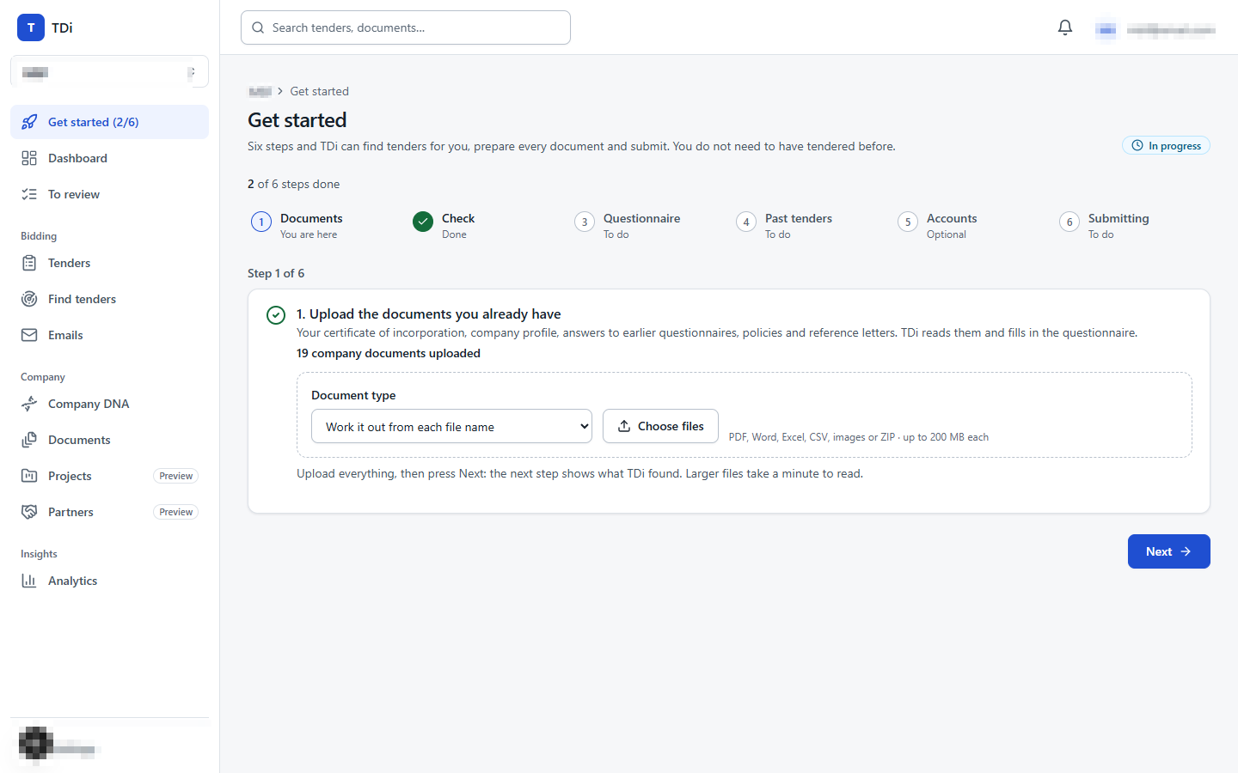Screen dimensions: 1238x773
Task: Click '2 of 6 steps done' text
Action: [x=293, y=184]
